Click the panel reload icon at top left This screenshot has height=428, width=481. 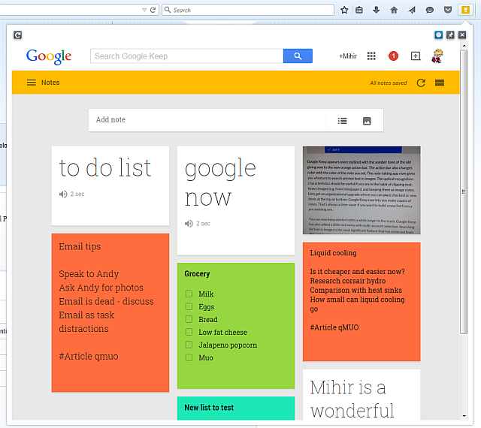click(17, 35)
